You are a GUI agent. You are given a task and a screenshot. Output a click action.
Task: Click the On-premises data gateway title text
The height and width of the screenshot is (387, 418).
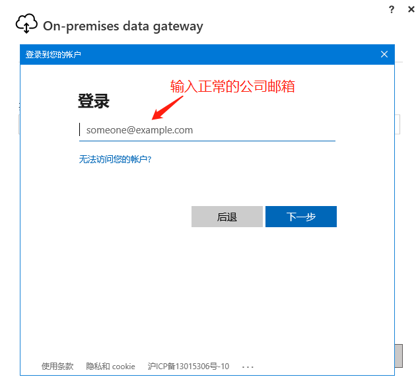point(123,26)
